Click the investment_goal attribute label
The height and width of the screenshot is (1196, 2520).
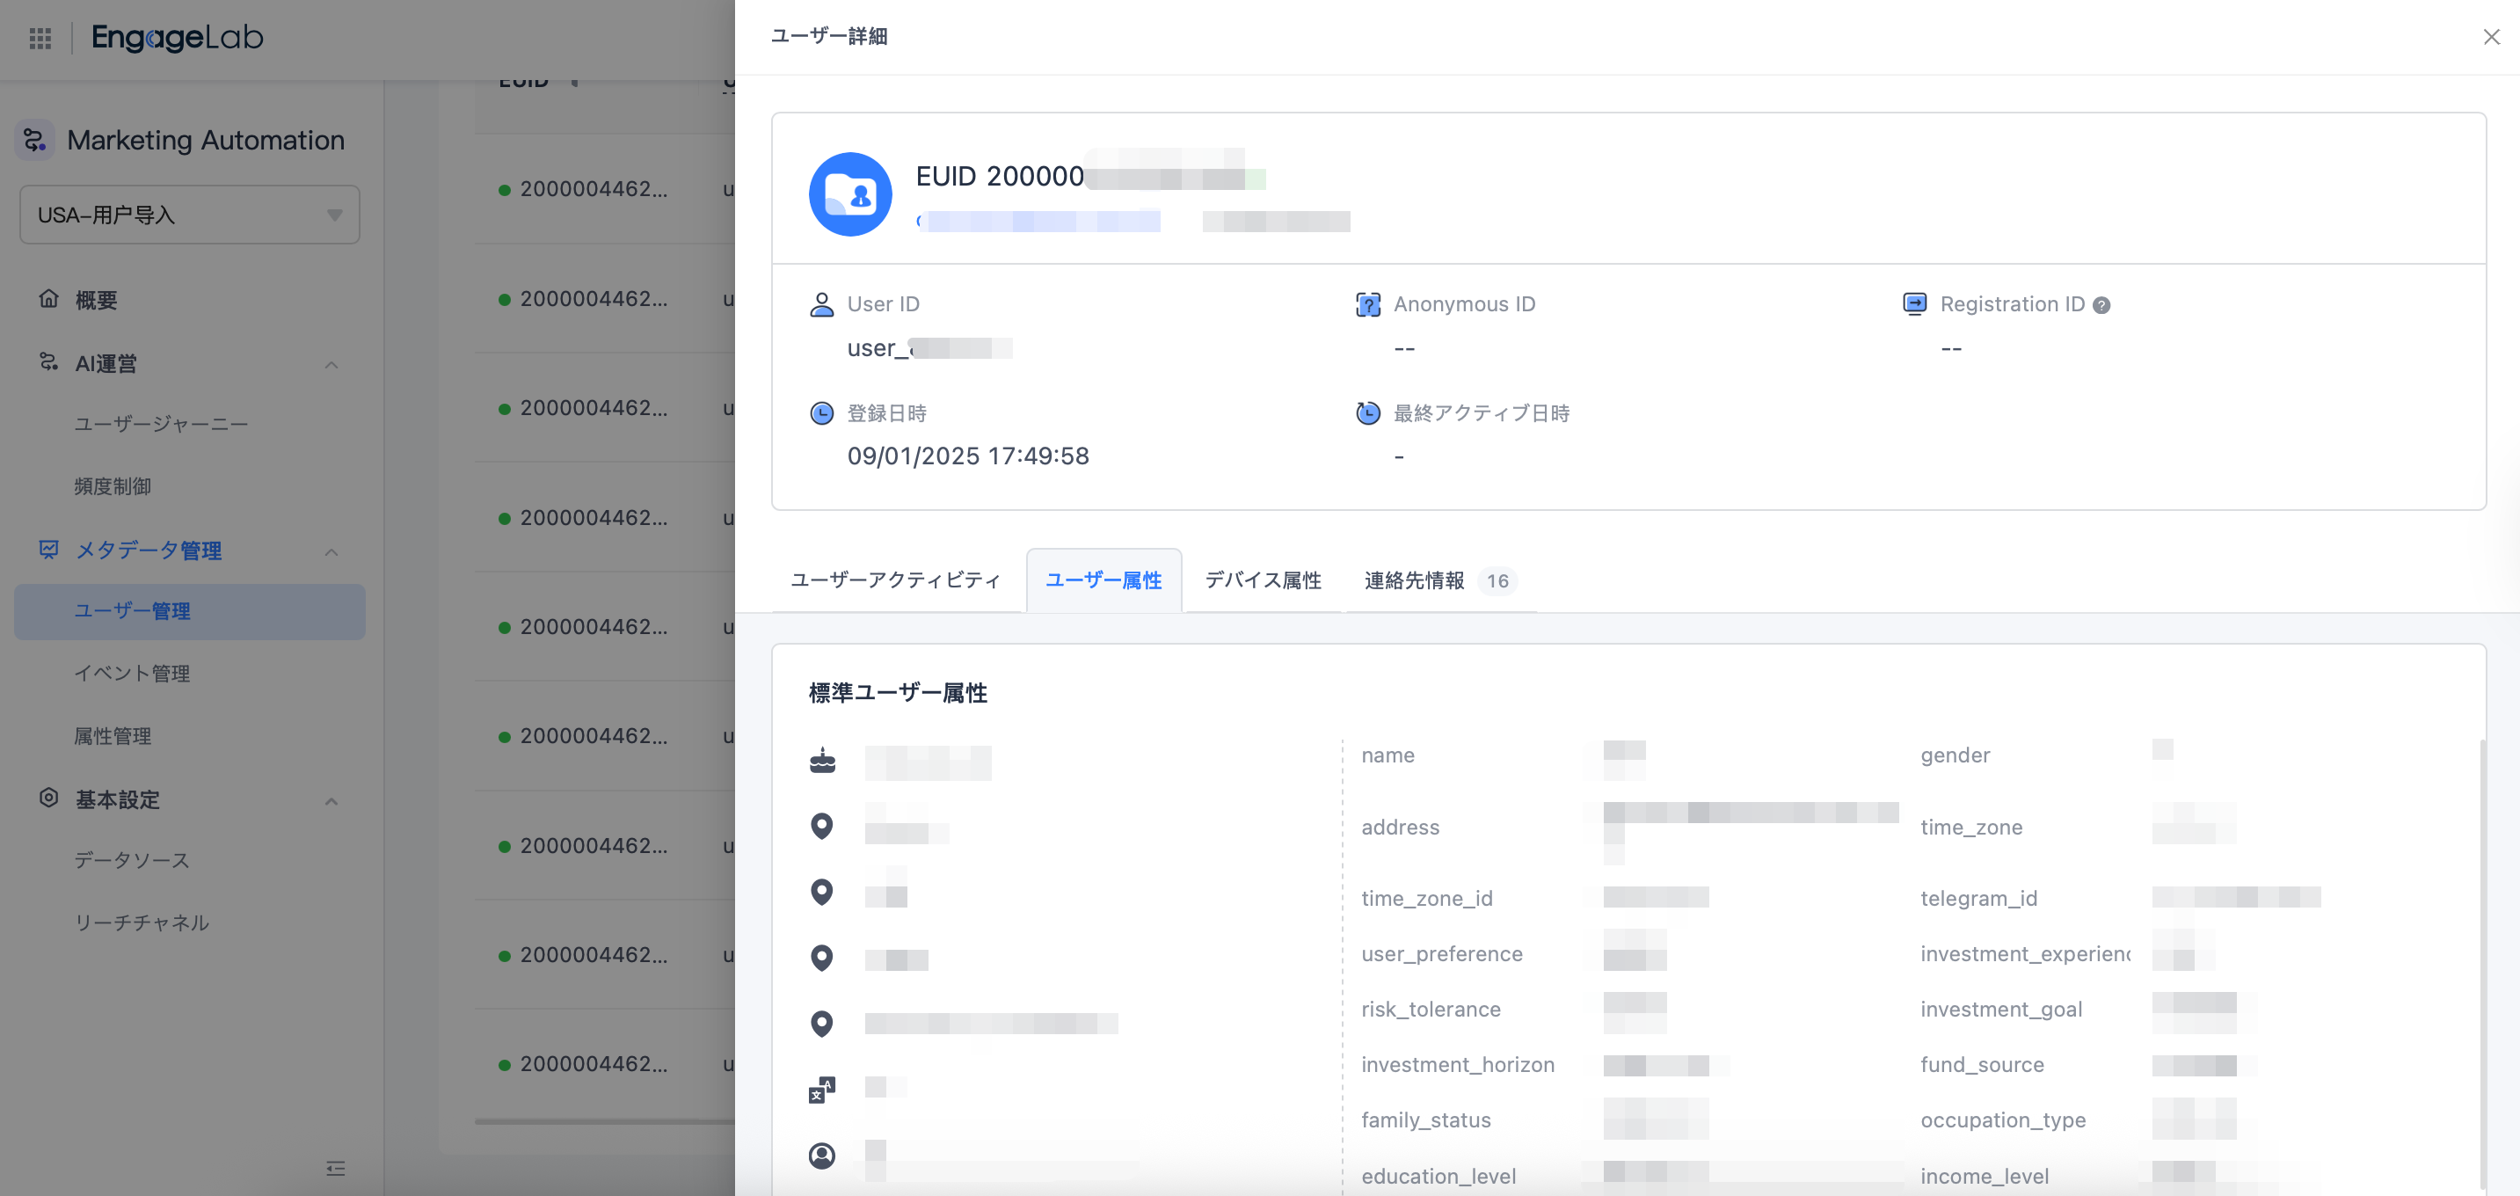[x=2001, y=1009]
